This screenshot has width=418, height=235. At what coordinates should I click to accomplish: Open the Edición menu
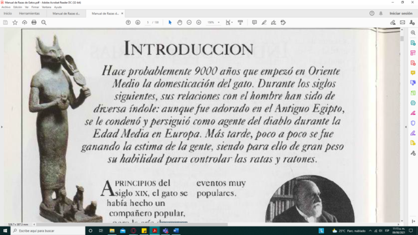point(18,7)
